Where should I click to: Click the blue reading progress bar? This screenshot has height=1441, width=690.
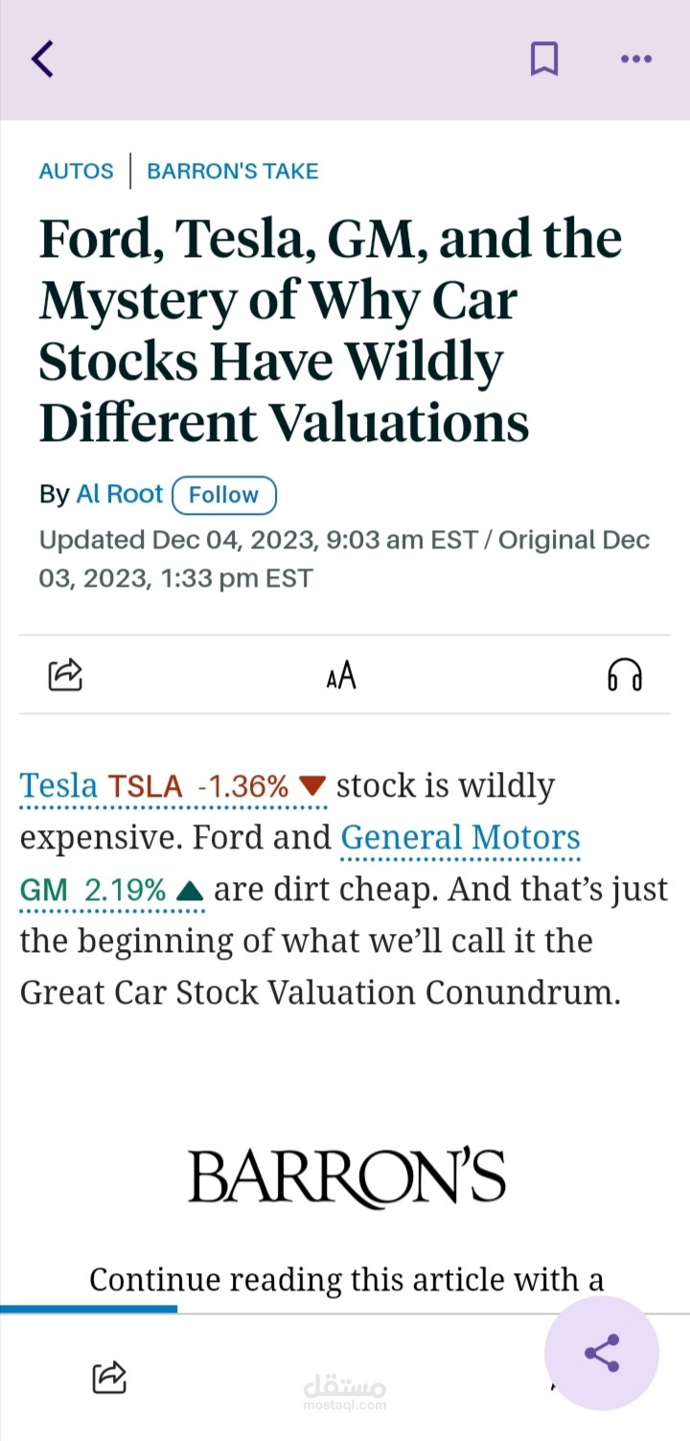(x=88, y=1309)
